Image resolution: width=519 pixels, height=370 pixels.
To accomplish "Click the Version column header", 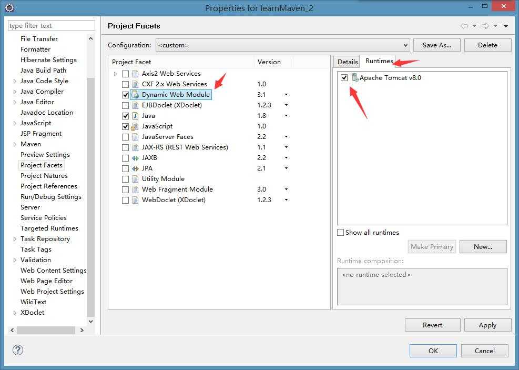I will click(273, 62).
